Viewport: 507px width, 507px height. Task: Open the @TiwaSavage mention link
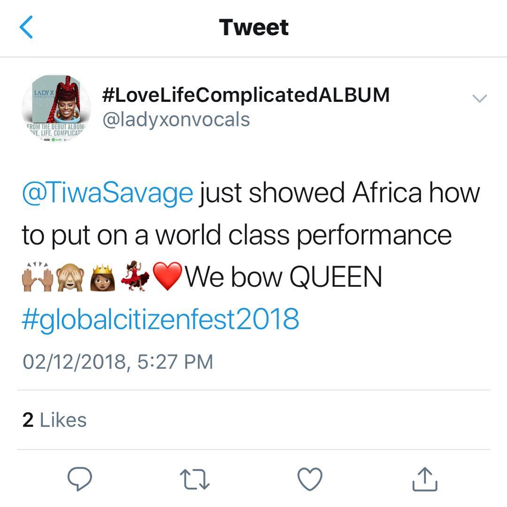pos(108,193)
